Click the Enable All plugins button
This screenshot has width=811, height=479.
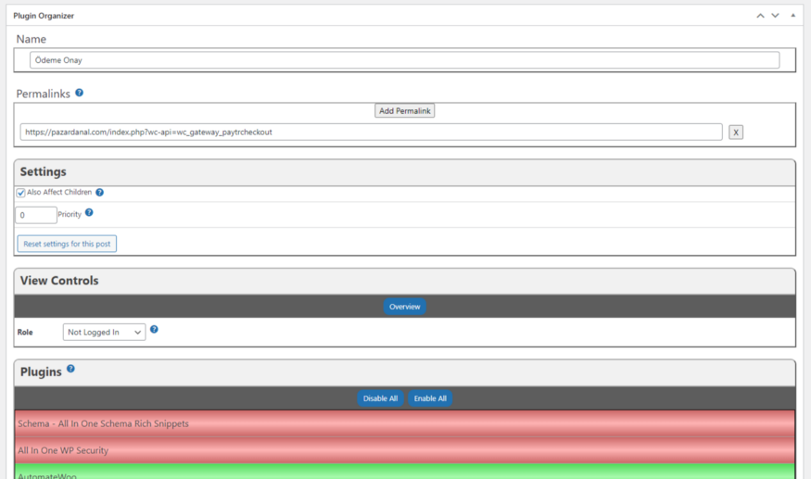(430, 398)
